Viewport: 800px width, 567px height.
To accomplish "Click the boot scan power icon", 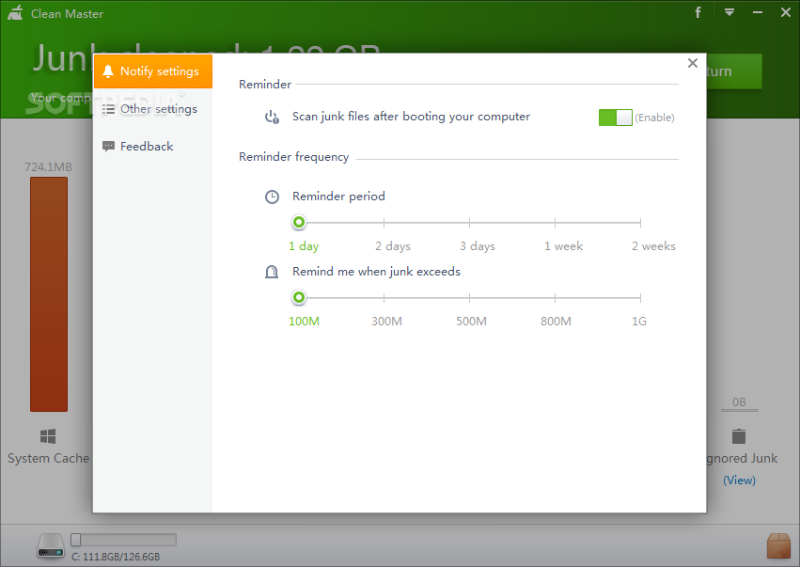I will 272,118.
